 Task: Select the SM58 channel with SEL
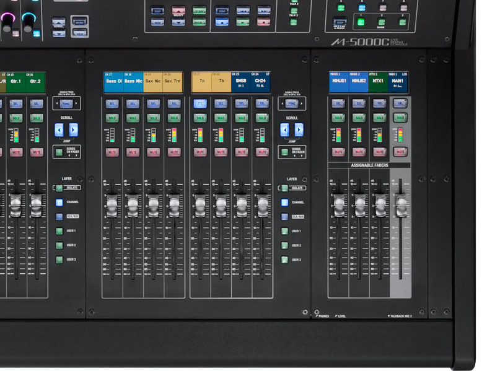(242, 103)
